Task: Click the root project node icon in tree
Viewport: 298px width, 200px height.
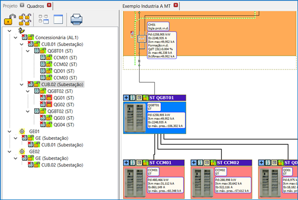Action: pyautogui.click(x=22, y=30)
